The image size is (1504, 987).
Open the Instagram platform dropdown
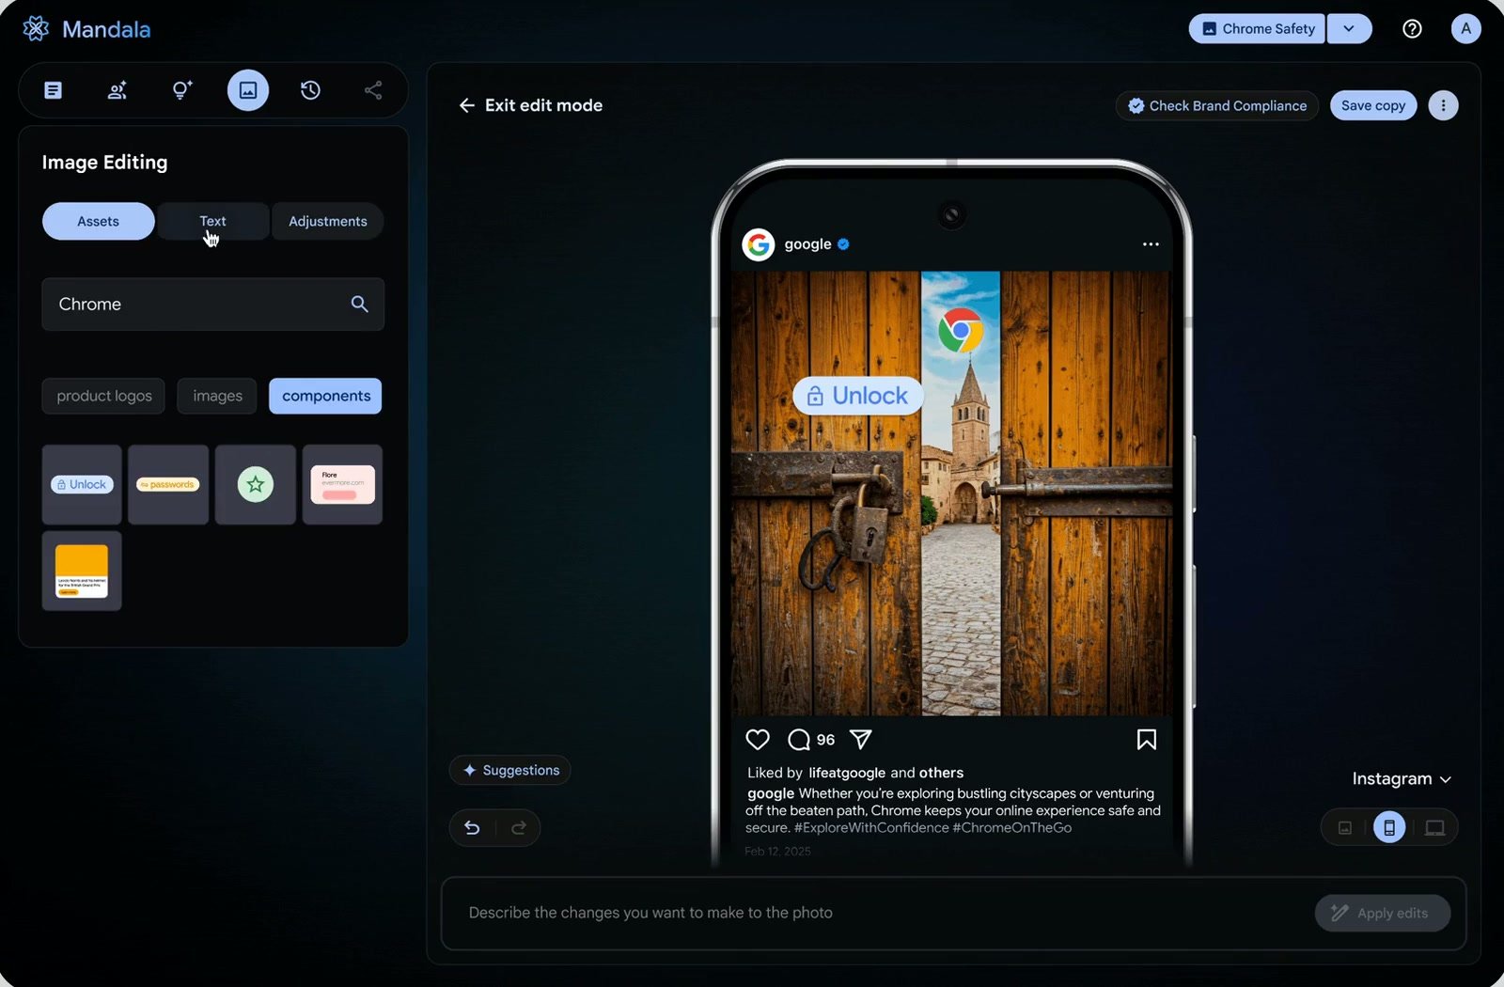pos(1402,779)
